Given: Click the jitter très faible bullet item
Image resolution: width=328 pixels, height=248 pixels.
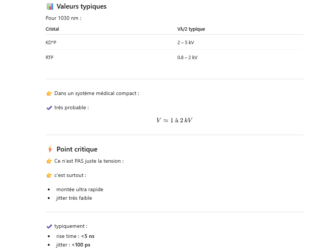Looking at the screenshot, I should tap(74, 198).
